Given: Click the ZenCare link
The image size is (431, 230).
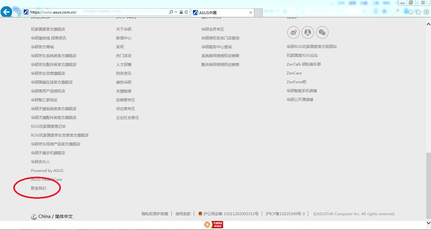Looking at the screenshot, I should pyautogui.click(x=294, y=73).
